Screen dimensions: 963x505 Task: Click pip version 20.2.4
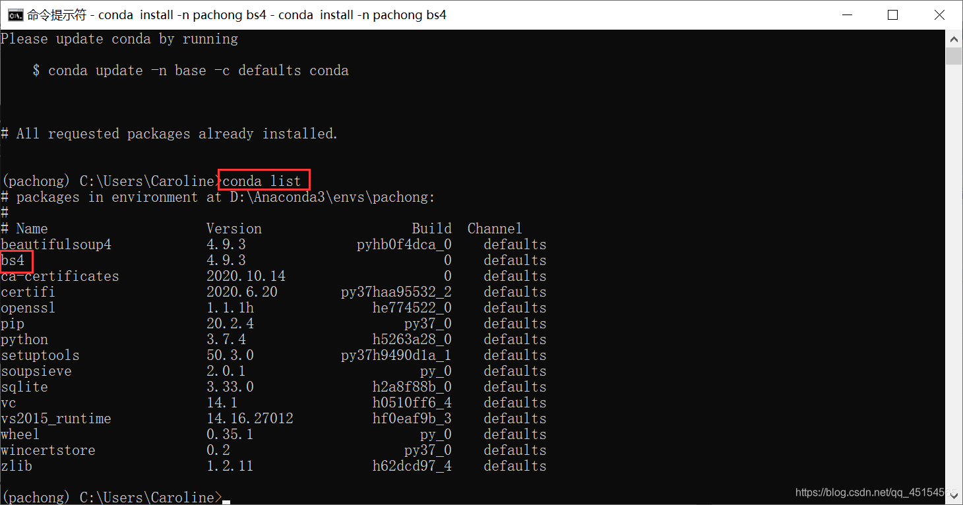click(230, 324)
